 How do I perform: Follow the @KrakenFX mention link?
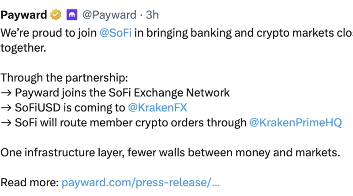(158, 107)
